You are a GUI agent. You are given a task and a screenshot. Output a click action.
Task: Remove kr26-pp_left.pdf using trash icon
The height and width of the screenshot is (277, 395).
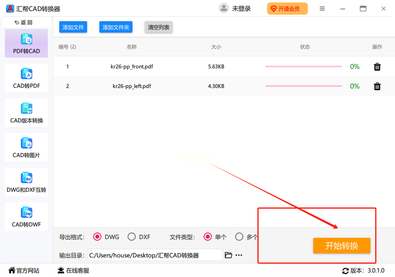(x=377, y=86)
